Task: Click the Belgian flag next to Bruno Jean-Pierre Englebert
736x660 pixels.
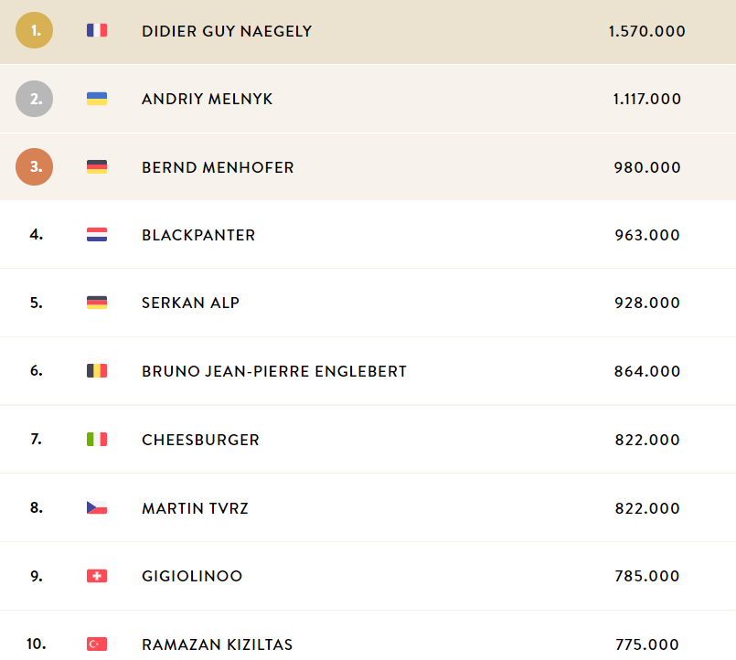Action: point(97,371)
